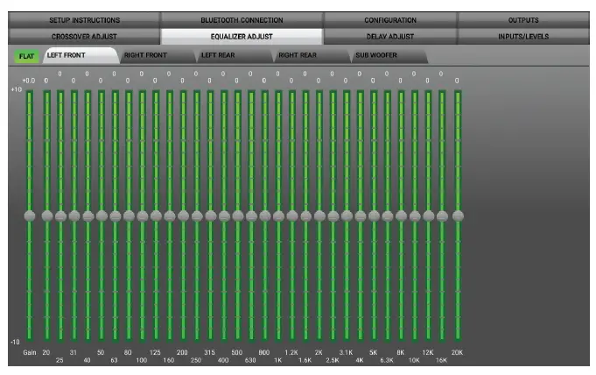Click the 2K band slider knob

click(x=319, y=216)
